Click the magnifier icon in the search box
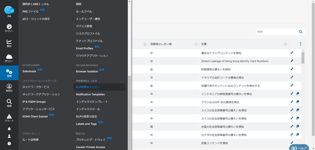The height and width of the screenshot is (150, 315). 300,32
